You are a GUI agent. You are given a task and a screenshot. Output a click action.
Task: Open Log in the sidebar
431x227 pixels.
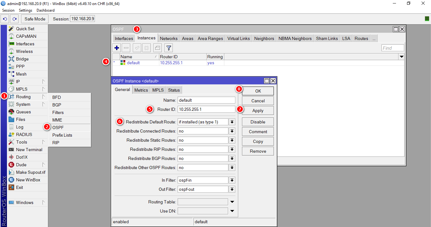27,127
